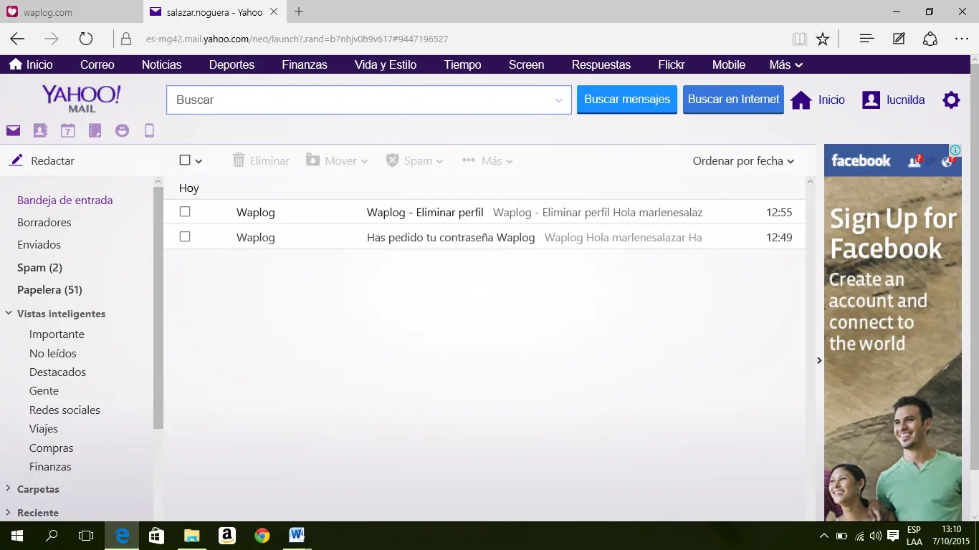The width and height of the screenshot is (979, 550).
Task: Open the Redes sociales smart view
Action: (65, 410)
